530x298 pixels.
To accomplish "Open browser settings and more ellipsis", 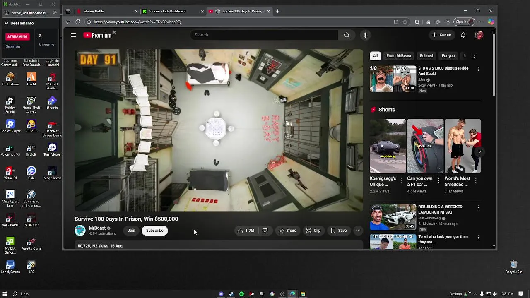I will pos(480,22).
